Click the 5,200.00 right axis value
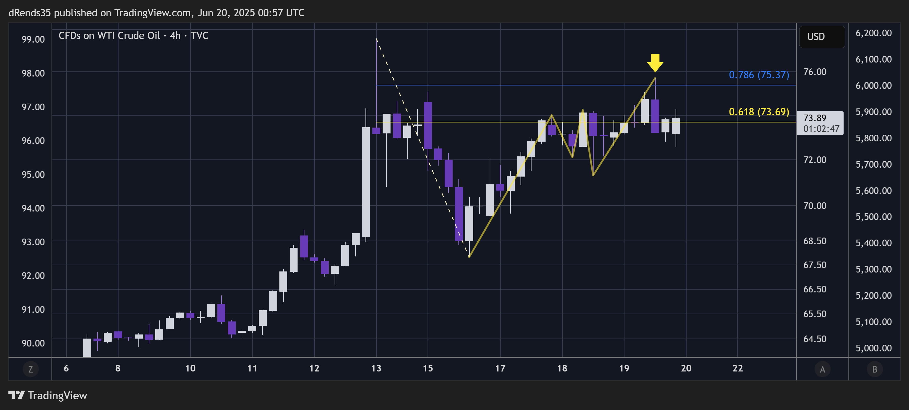909x410 pixels. point(873,295)
